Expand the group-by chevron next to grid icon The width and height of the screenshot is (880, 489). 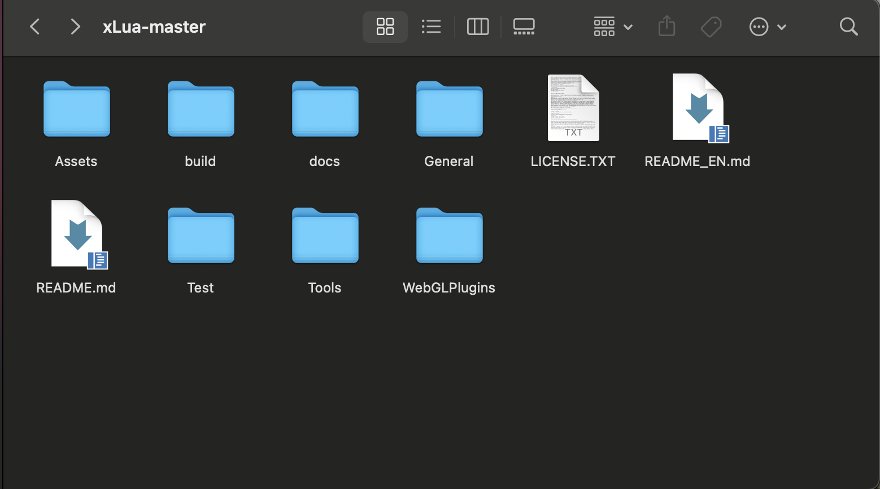point(629,27)
